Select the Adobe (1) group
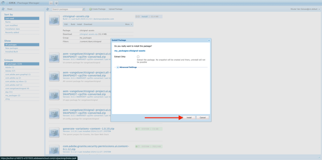This screenshot has height=160, width=322. pos(22,67)
